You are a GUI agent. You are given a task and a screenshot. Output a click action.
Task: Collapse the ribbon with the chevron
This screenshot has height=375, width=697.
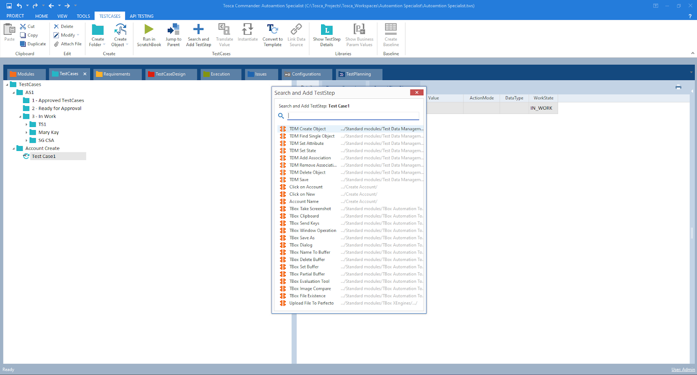693,54
